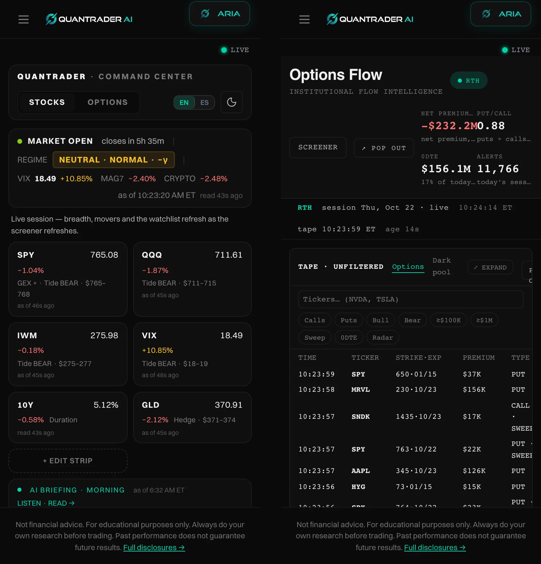The height and width of the screenshot is (564, 541).
Task: Click LISTEN · READ briefing link
Action: (x=46, y=503)
